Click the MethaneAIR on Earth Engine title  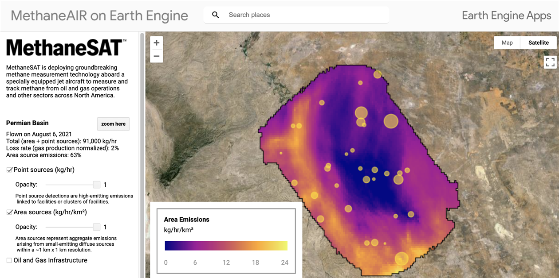coord(99,15)
